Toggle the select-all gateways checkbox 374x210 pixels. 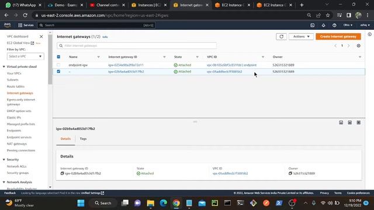(x=58, y=57)
